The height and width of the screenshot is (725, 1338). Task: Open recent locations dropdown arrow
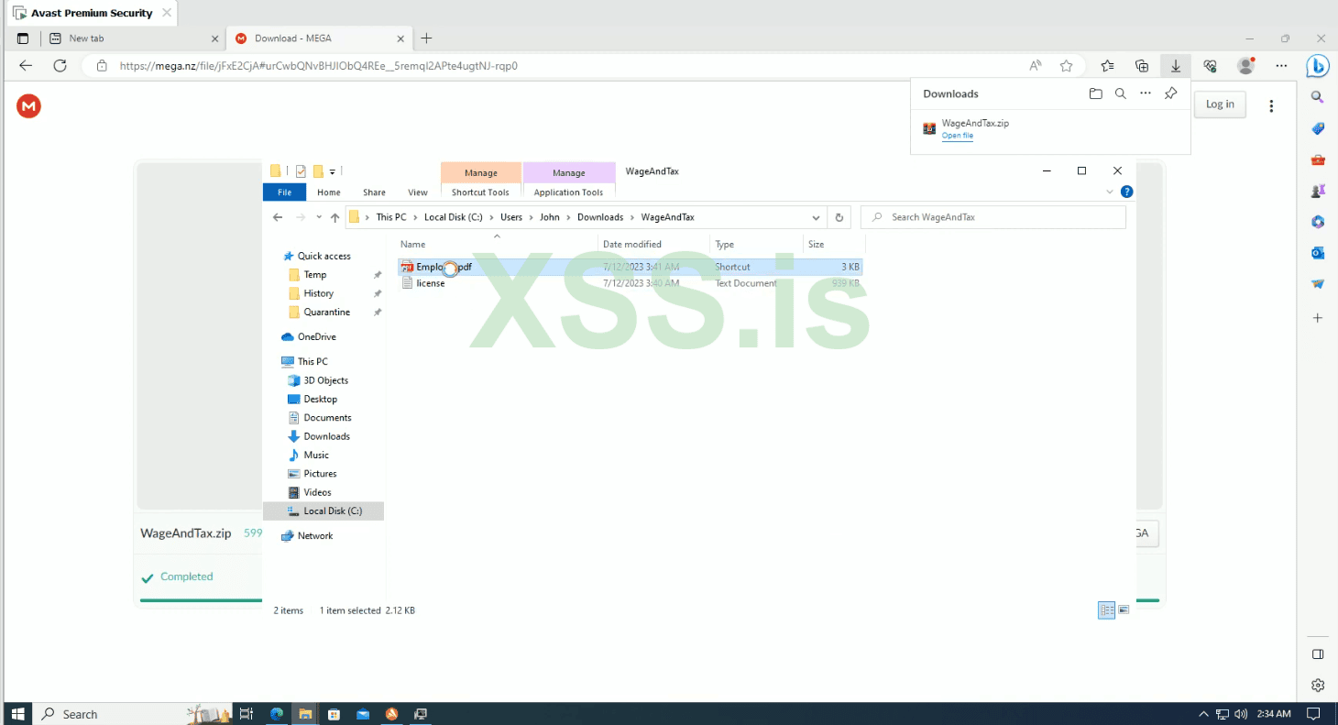pyautogui.click(x=318, y=217)
